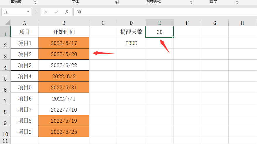Viewport: 257px width, 144px height.
Task: Click cell D2 containing TRUE
Action: pos(131,43)
